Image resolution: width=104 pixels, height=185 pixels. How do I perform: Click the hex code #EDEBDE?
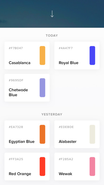tap(66, 127)
